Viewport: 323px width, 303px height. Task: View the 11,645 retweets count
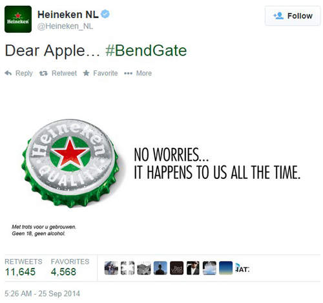(x=20, y=271)
